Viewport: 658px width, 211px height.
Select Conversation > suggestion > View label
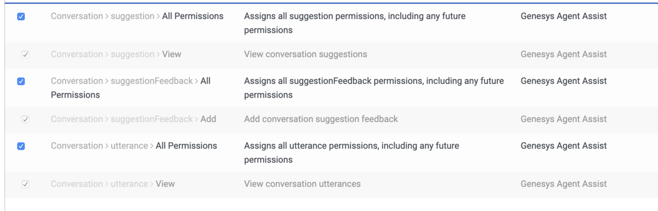point(116,54)
